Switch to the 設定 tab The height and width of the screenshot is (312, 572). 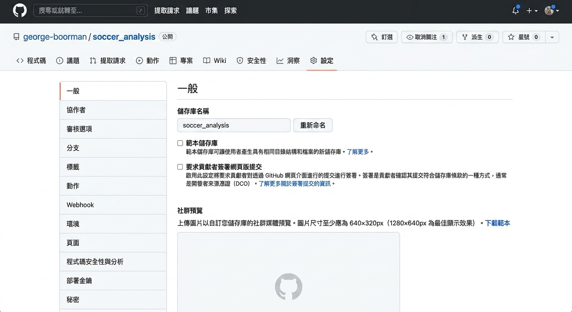coord(322,61)
